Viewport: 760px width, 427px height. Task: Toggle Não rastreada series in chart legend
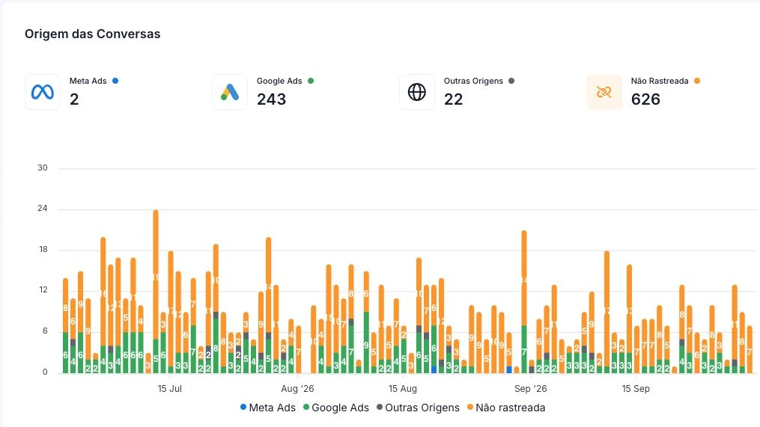coord(506,408)
